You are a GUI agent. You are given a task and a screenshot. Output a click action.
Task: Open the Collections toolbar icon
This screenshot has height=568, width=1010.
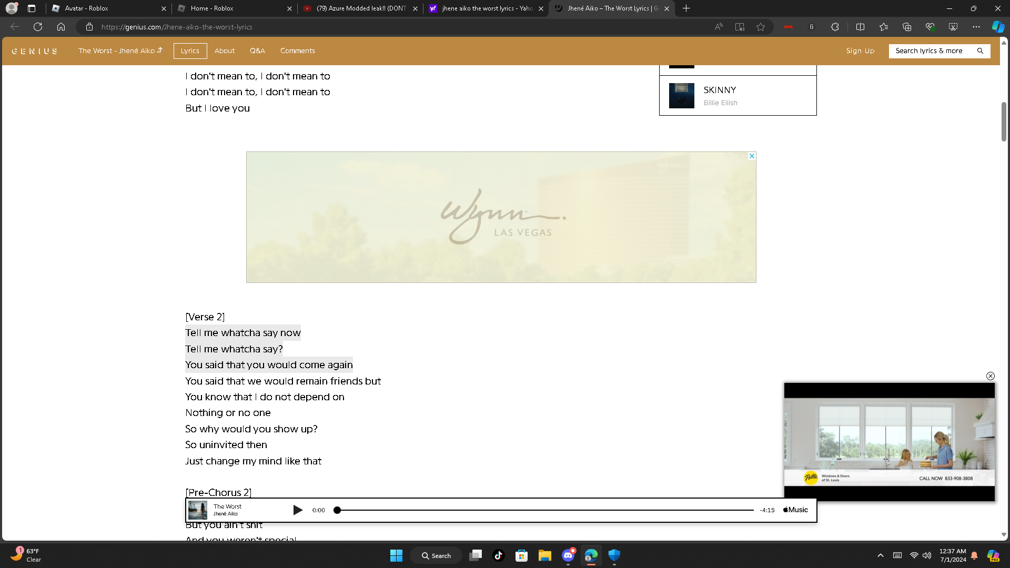[907, 27]
